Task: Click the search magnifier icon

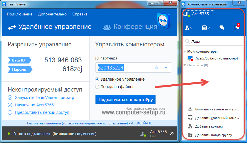Action: (187, 41)
